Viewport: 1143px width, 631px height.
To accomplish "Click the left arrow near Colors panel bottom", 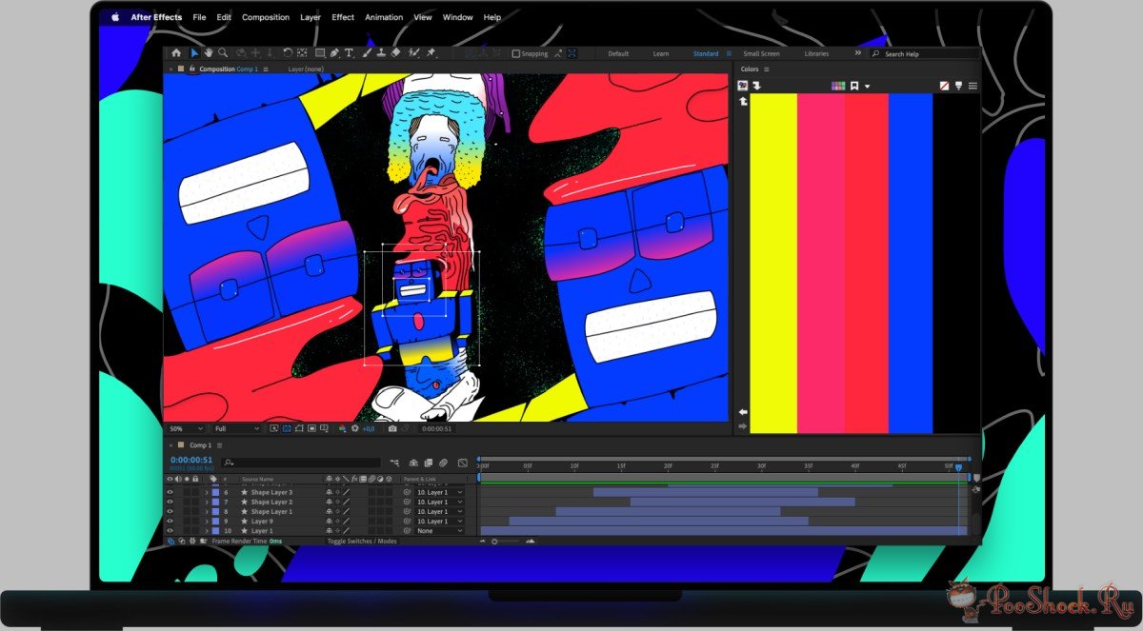I will pyautogui.click(x=743, y=412).
